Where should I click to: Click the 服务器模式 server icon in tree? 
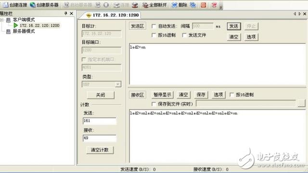[x=8, y=31]
